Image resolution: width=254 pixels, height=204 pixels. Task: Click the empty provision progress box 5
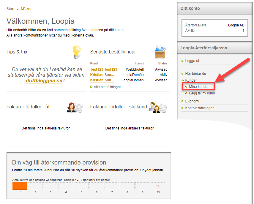[x=81, y=186]
